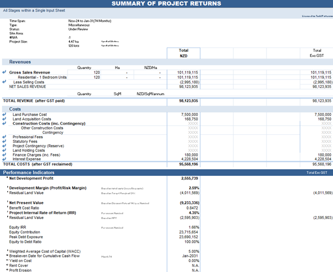Click Less Selling Costs value in Total NZD column
The image size is (333, 272).
(190, 82)
